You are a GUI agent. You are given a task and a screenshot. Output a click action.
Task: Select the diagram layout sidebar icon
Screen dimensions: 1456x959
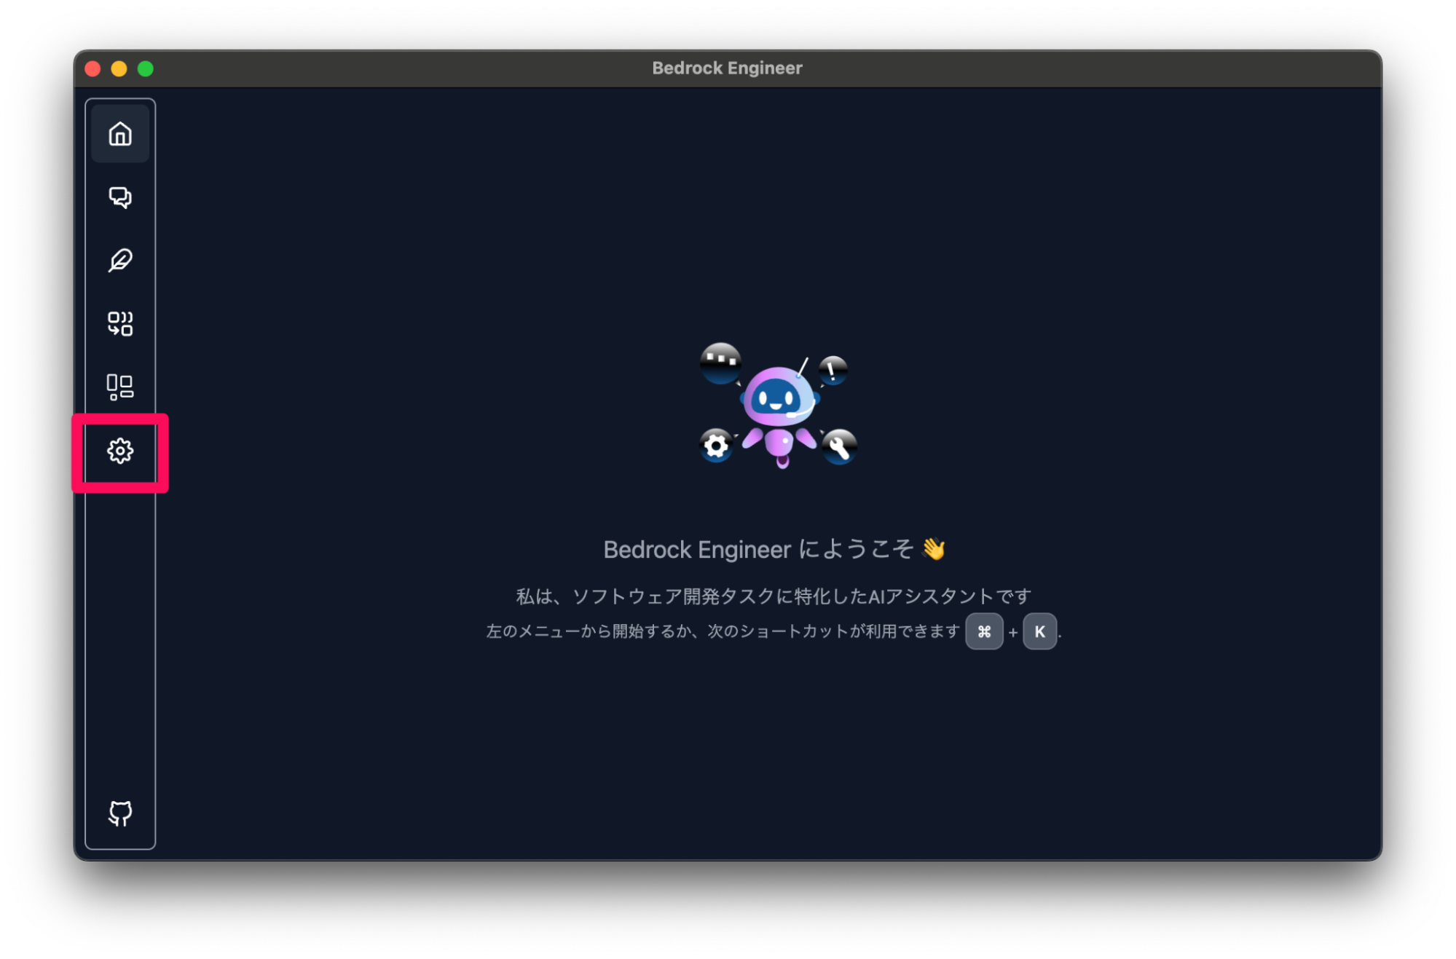(x=120, y=387)
